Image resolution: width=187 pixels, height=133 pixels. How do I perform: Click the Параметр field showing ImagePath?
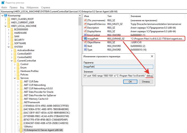pyautogui.click(x=118, y=66)
